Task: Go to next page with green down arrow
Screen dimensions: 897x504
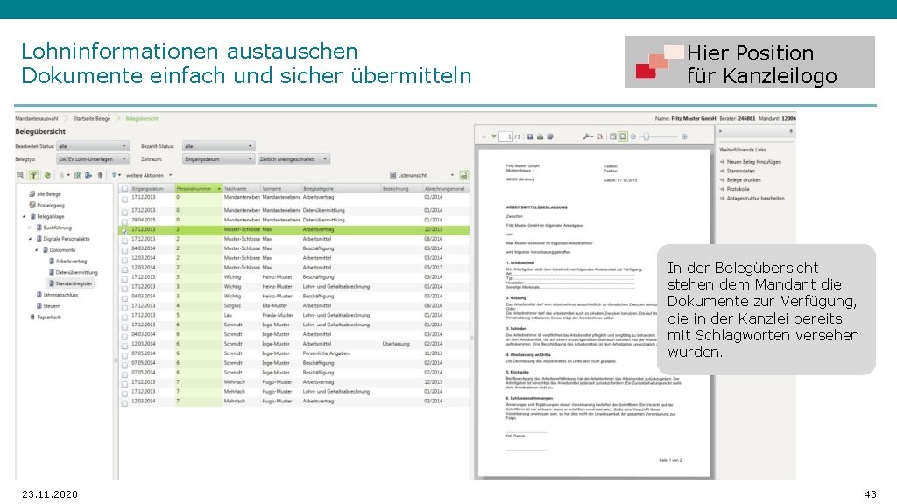Action: click(x=494, y=136)
